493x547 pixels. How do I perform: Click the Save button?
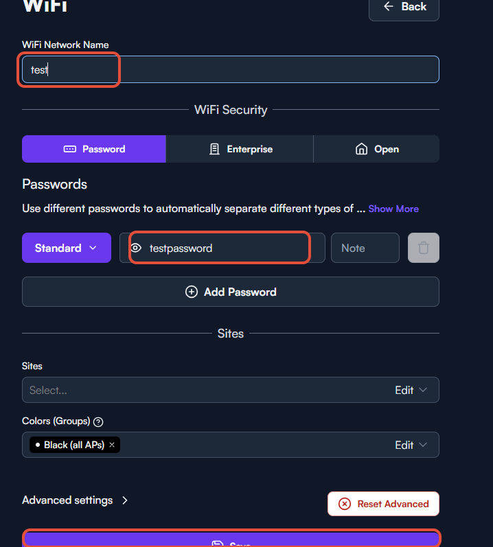coord(231,539)
